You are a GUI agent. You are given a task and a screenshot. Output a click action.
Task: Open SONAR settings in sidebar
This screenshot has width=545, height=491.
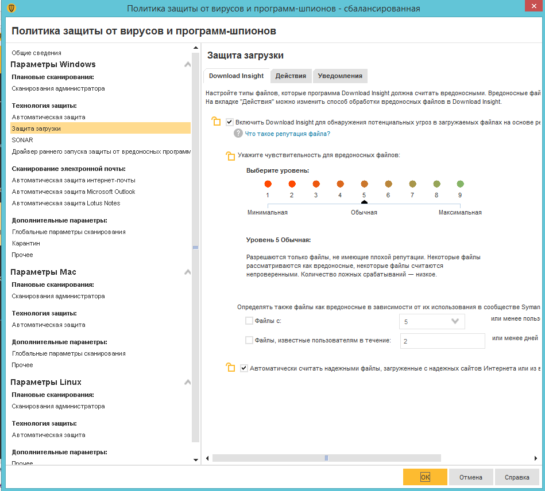pyautogui.click(x=22, y=140)
